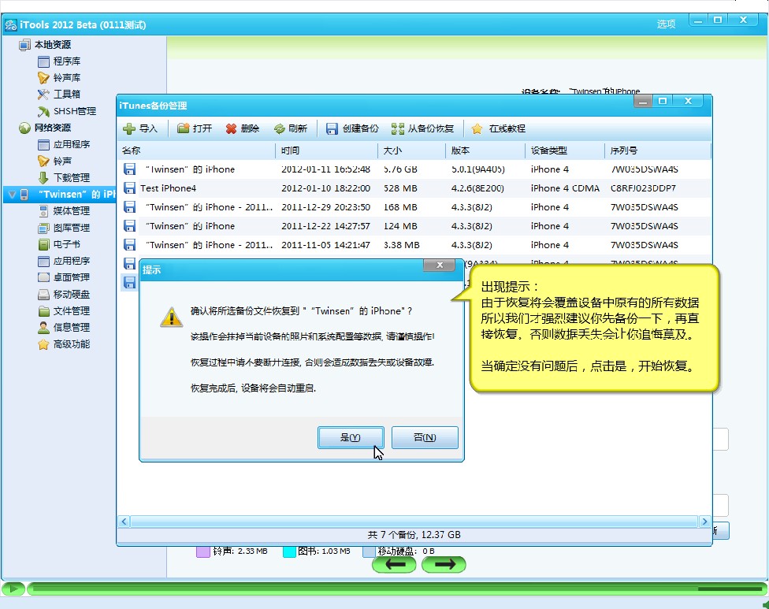769x609 pixels.
Task: Open 工具箱 toolbox in sidebar
Action: 59,94
